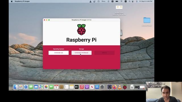Launch Firefox from the Dock
182x102 pixels.
pos(115,87)
